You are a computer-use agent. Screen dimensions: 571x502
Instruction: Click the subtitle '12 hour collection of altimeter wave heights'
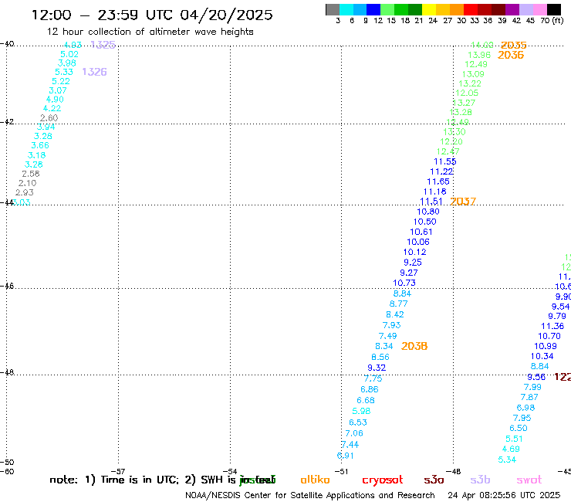pos(150,32)
